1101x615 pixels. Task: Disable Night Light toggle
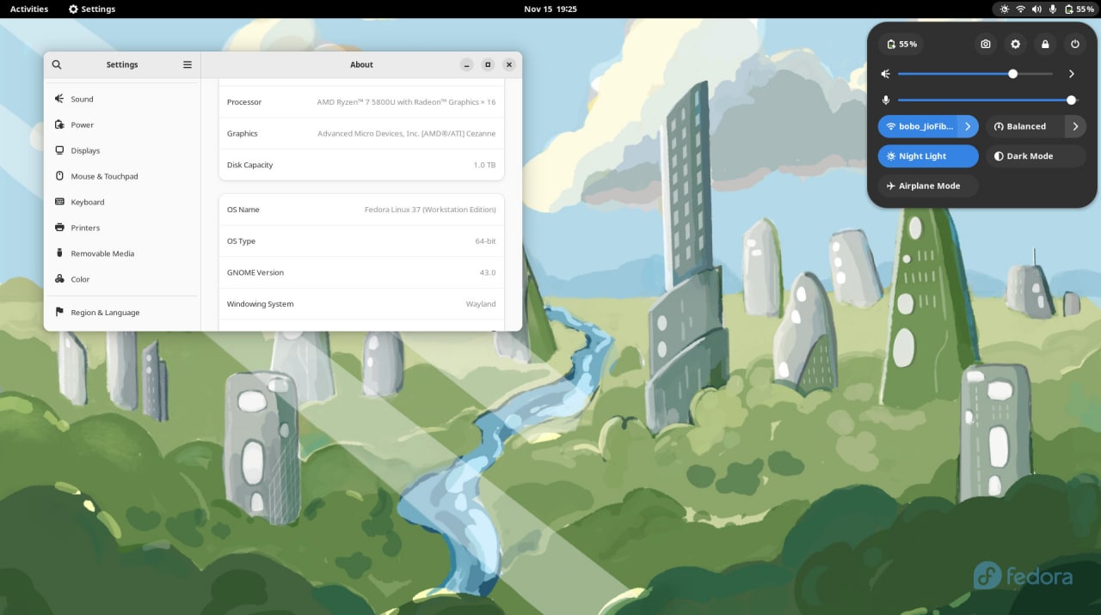(928, 156)
